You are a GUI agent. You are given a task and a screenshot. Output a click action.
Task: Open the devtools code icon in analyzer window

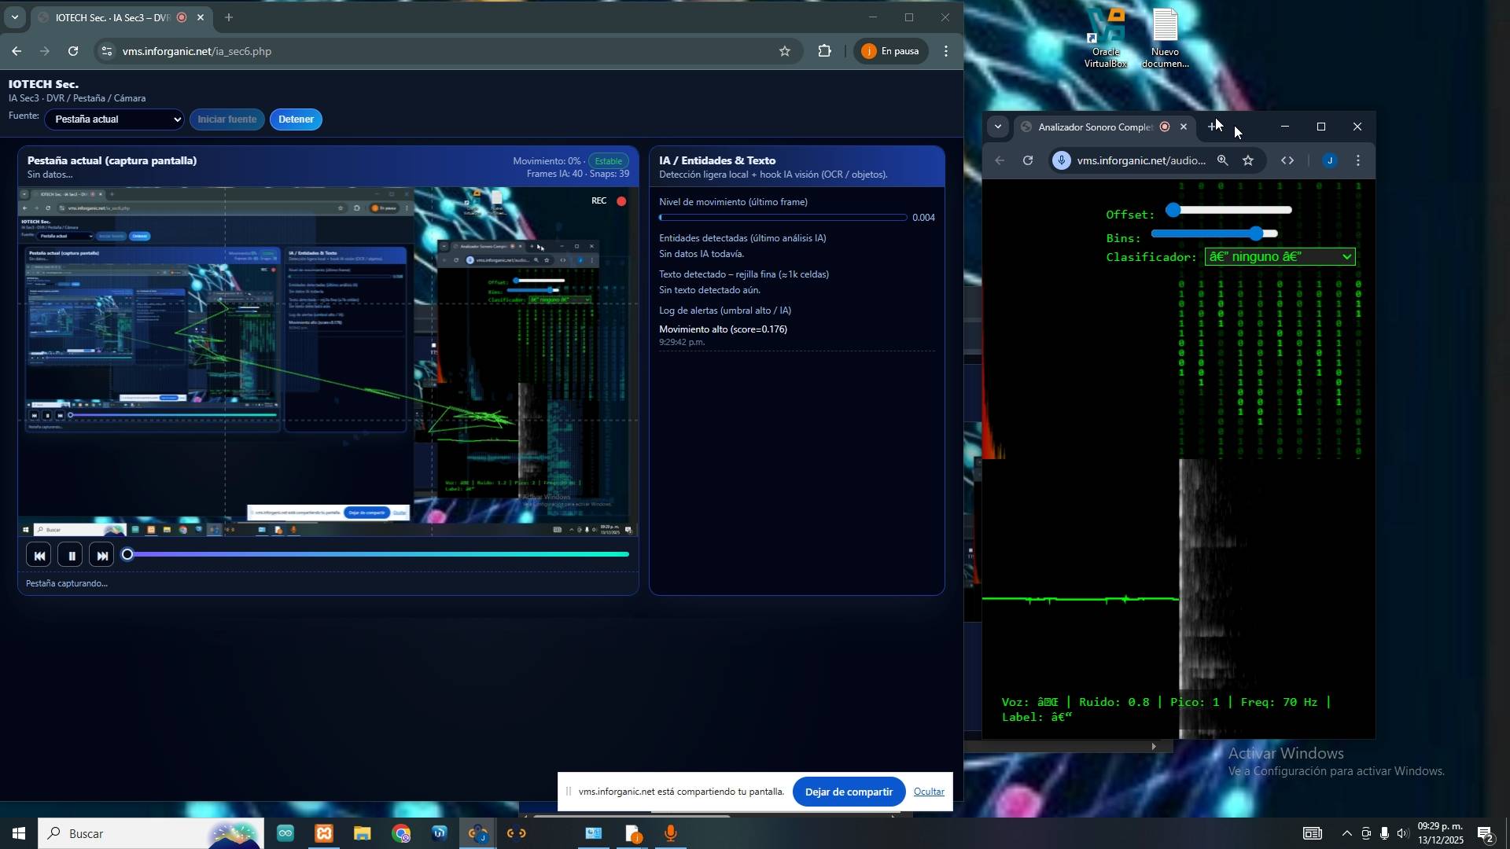(1287, 161)
